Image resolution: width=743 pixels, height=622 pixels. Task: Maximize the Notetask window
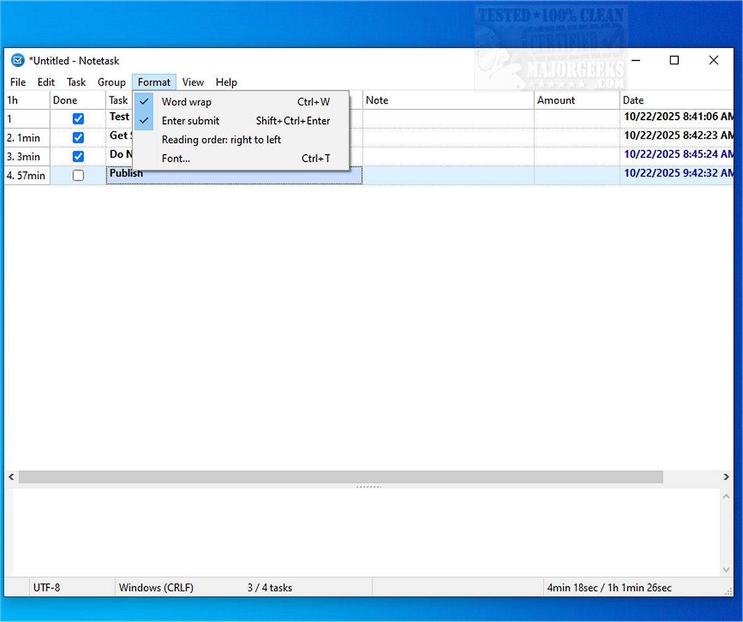pyautogui.click(x=675, y=60)
